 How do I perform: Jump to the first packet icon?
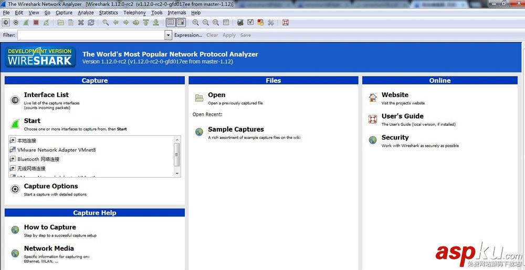click(x=145, y=23)
